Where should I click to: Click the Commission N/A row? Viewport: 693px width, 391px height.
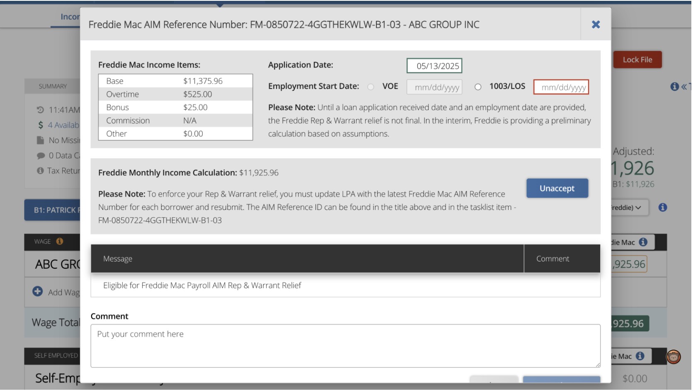(176, 121)
